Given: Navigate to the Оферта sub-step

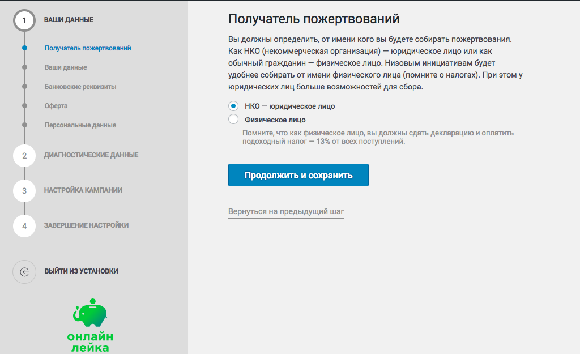Looking at the screenshot, I should tap(56, 106).
